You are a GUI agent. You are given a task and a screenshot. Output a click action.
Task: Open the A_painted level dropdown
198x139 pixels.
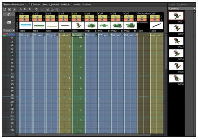coord(182,9)
